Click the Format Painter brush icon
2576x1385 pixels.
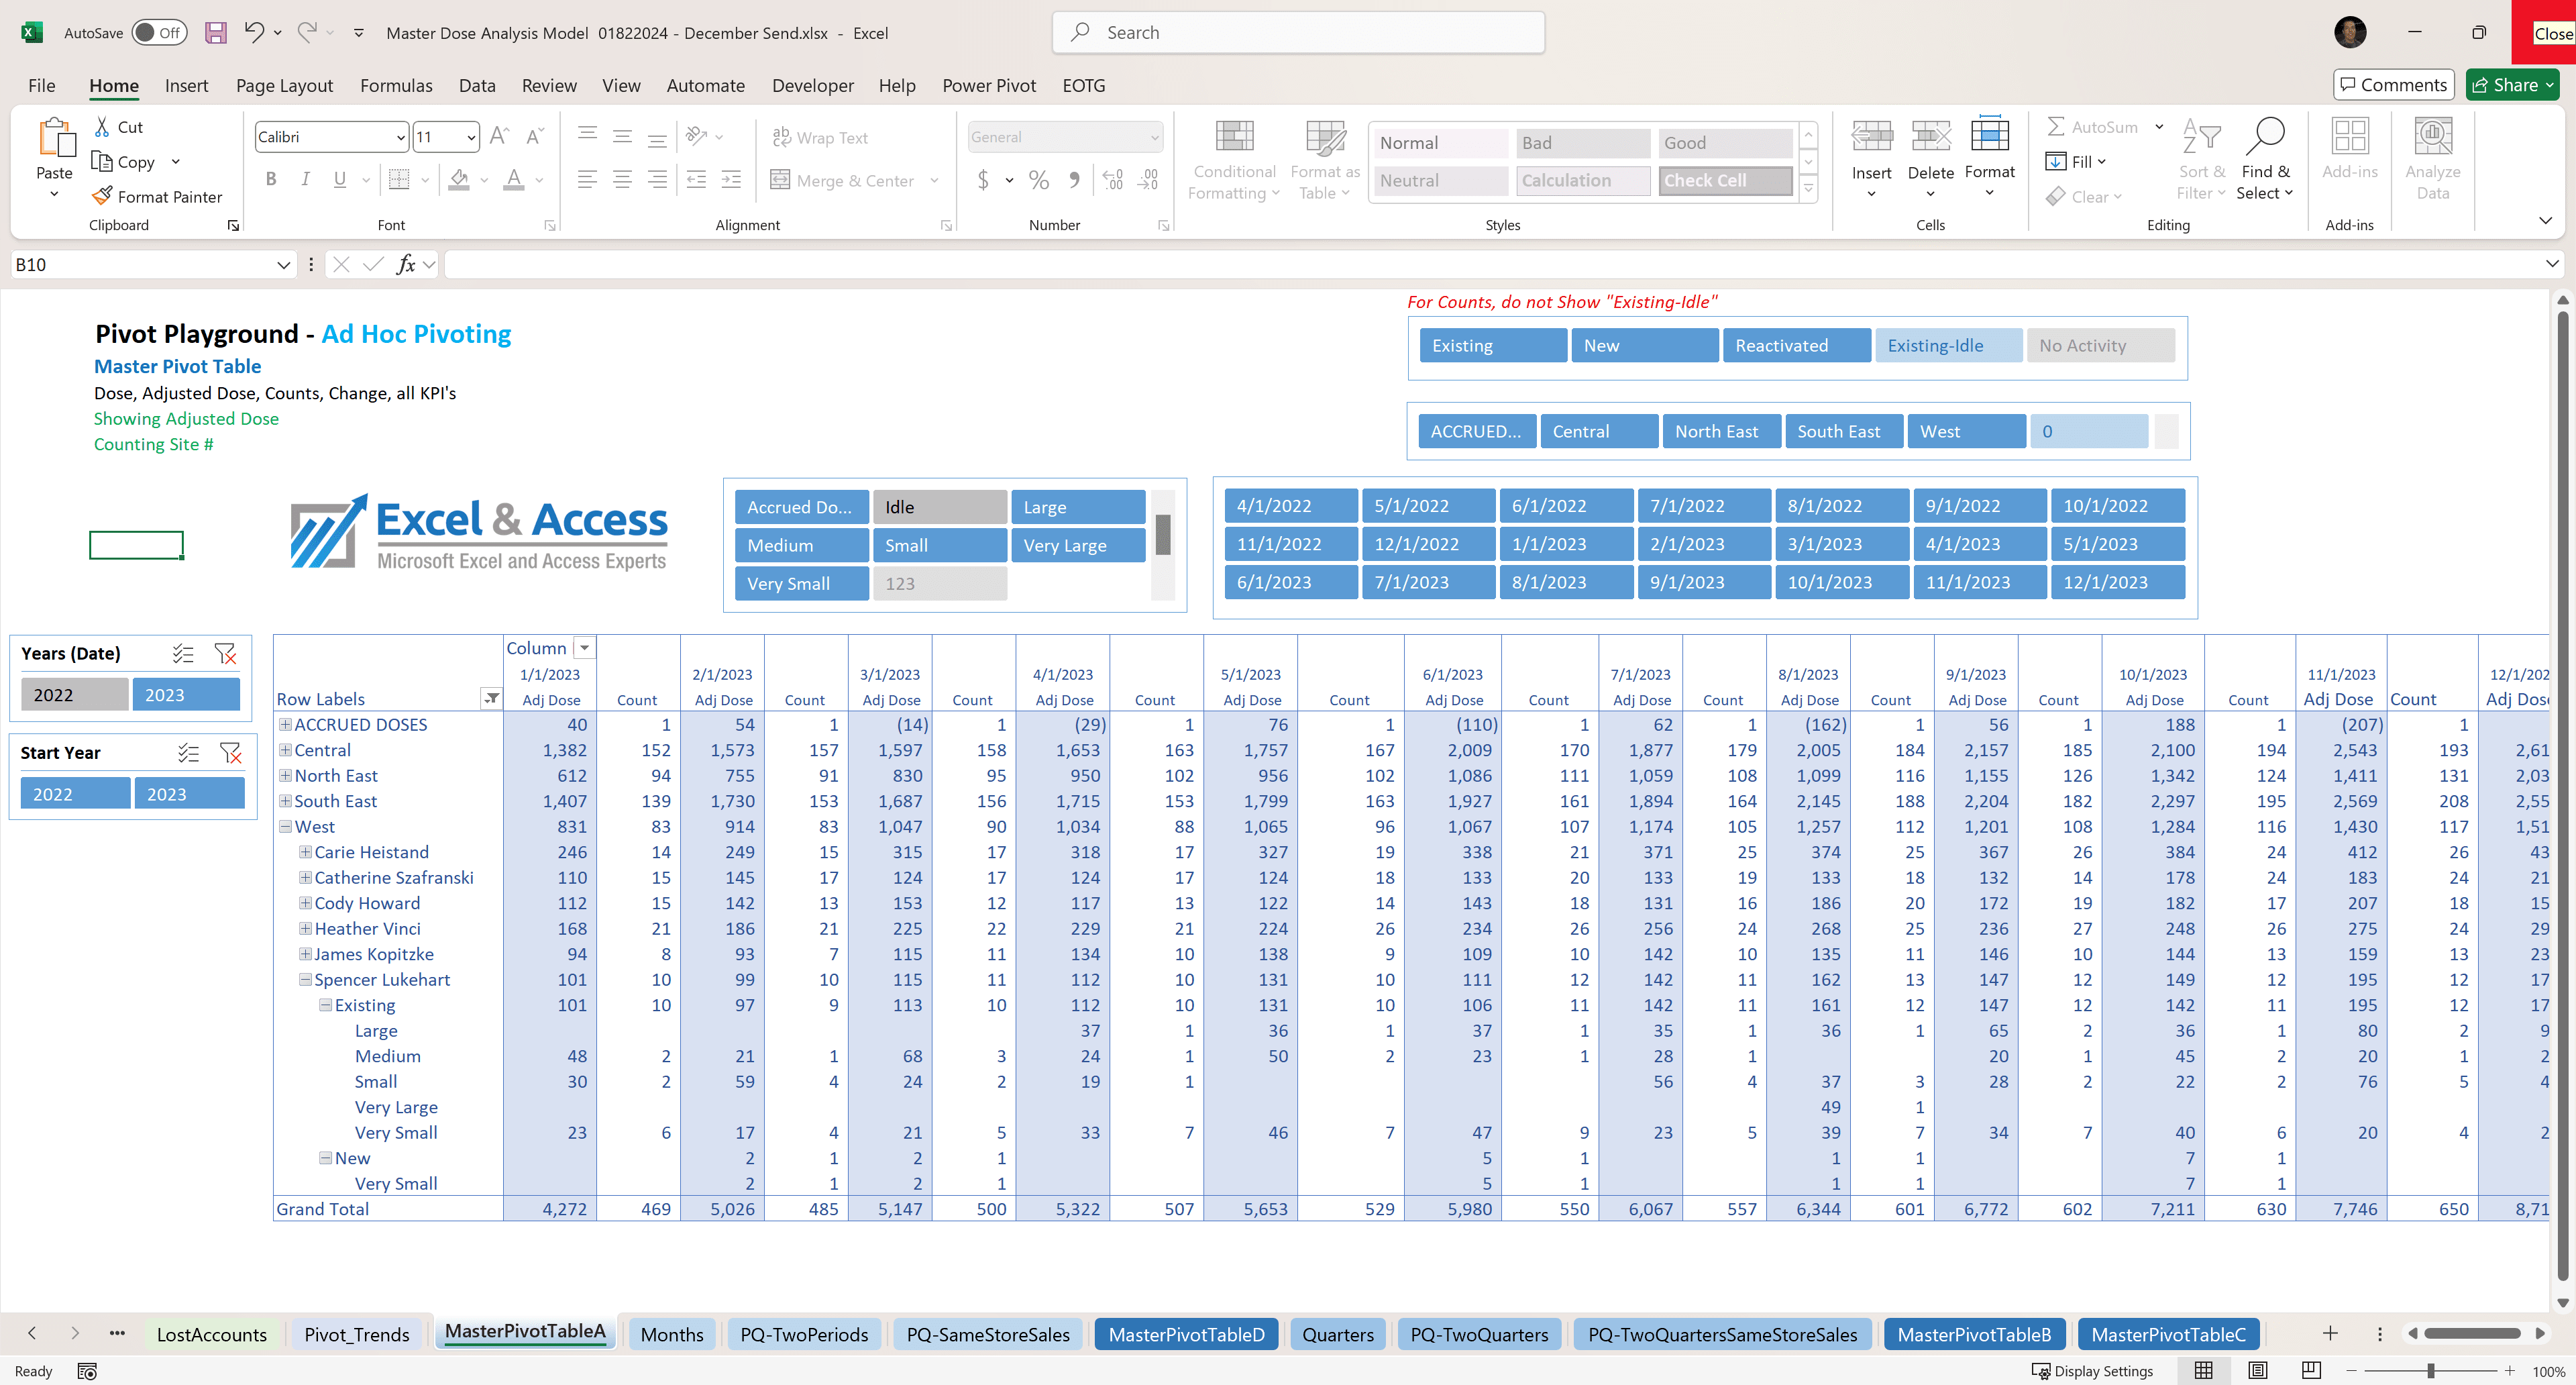point(101,196)
